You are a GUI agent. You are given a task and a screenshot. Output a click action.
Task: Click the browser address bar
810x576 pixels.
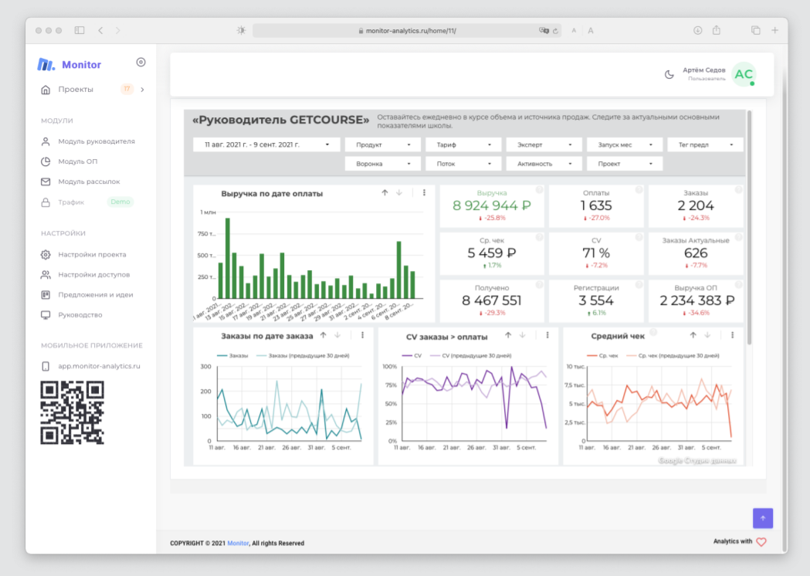pyautogui.click(x=407, y=30)
